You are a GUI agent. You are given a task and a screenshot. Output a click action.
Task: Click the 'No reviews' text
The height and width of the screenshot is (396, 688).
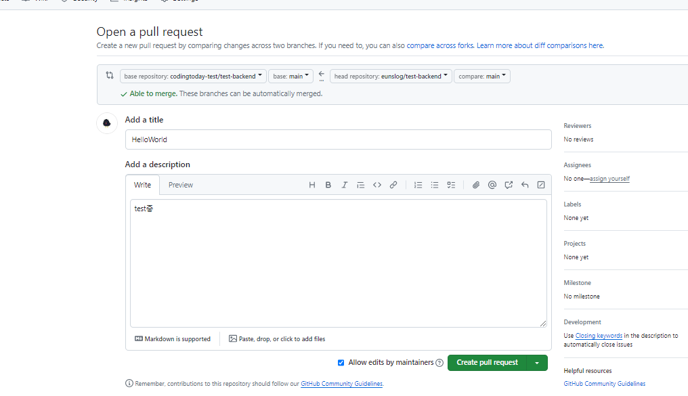578,139
